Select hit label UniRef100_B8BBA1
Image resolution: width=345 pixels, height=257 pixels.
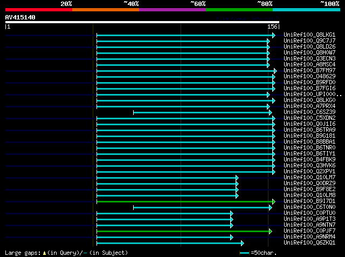[x=309, y=142]
